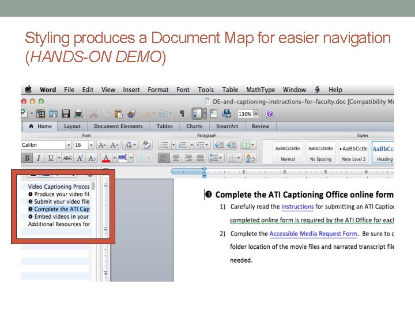Justify the paragraph text

(201, 158)
